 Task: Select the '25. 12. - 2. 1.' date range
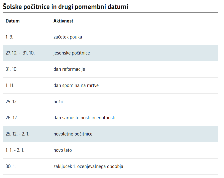click(x=17, y=134)
